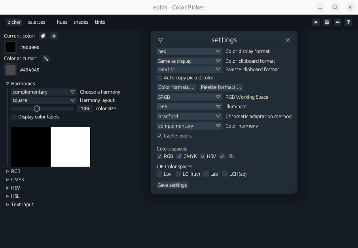Viewport: 358px width, 248px height.
Task: Click the Palette formats … button
Action: pyautogui.click(x=221, y=87)
